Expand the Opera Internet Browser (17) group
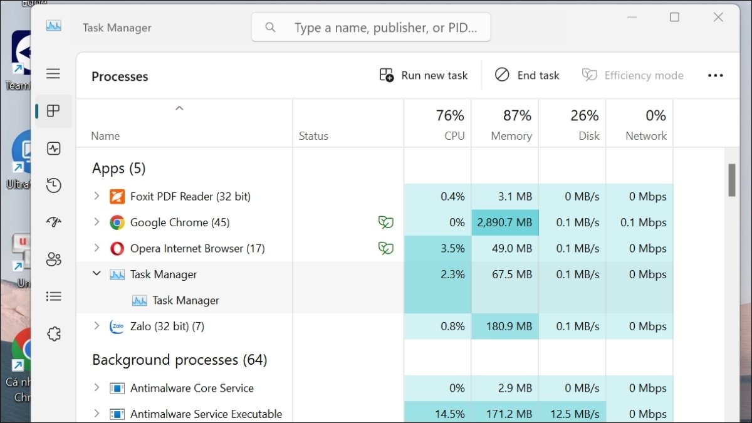Screen dimensions: 752x423 point(97,248)
